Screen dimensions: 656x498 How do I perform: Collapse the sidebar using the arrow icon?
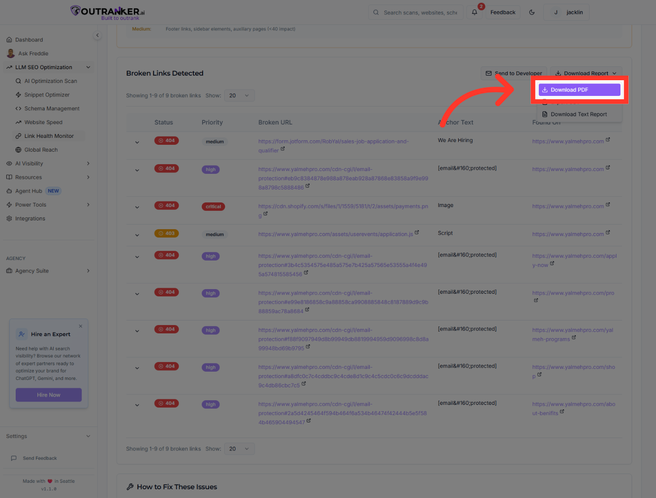tap(97, 36)
